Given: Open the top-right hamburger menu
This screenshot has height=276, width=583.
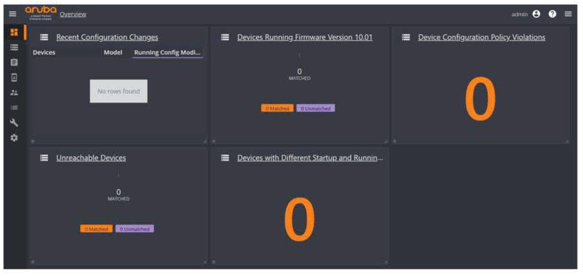Looking at the screenshot, I should point(568,14).
